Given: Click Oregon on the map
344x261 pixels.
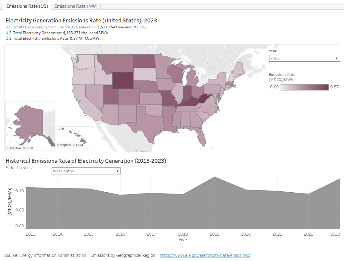Looking at the screenshot, I should [84, 76].
